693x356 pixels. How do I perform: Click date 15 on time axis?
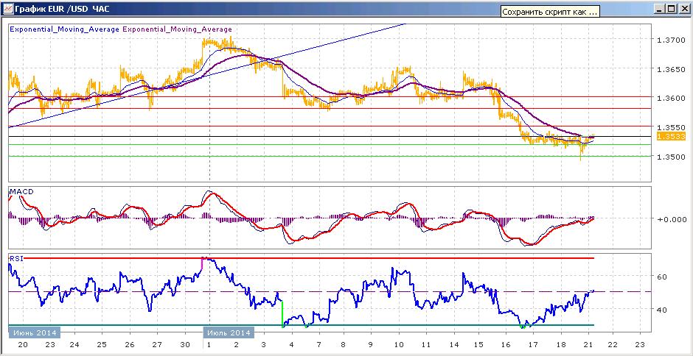479,344
